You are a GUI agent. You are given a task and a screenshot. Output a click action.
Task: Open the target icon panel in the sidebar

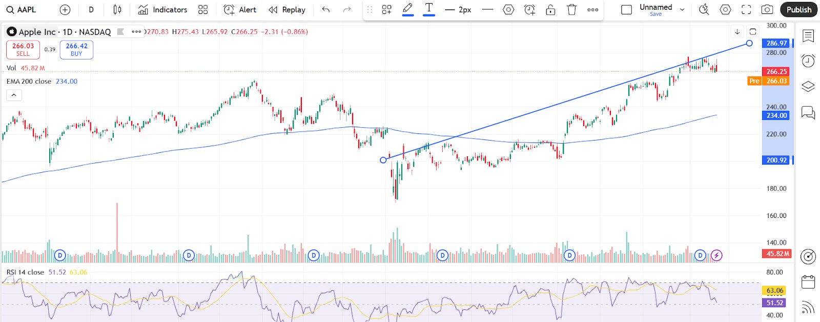[808, 256]
